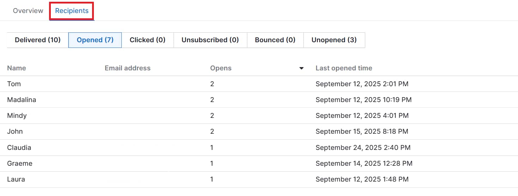Sort by Last opened time header
The height and width of the screenshot is (196, 518).
(x=344, y=68)
